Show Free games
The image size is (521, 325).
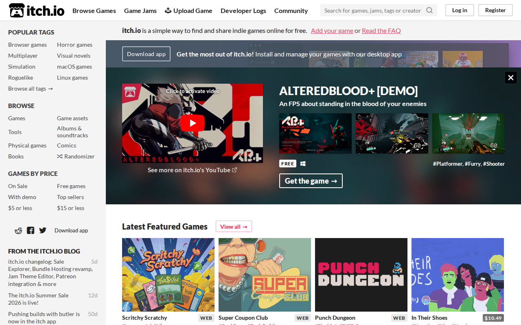[x=71, y=186]
